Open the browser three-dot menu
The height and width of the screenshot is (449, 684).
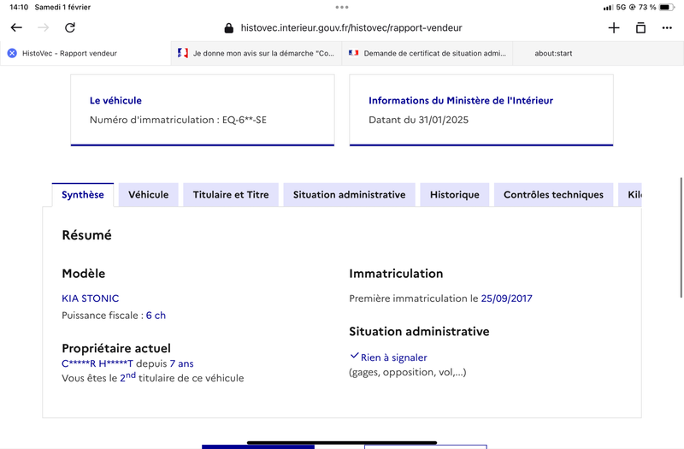(667, 28)
